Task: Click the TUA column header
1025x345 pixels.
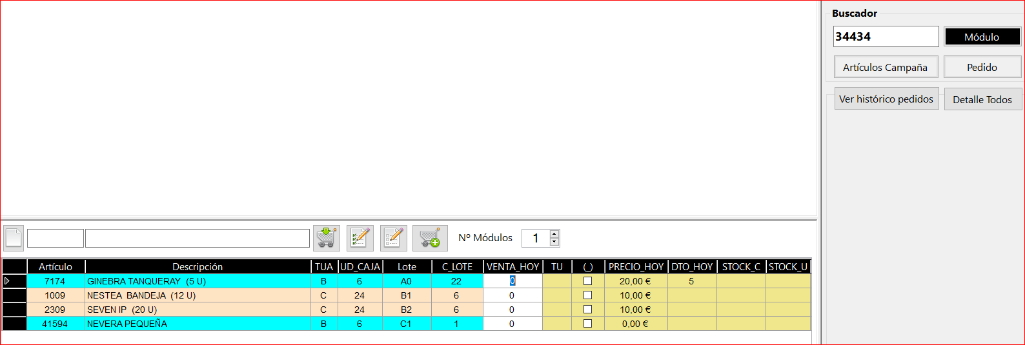Action: coord(324,266)
